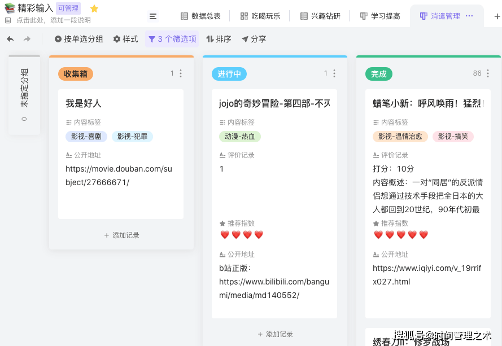Click the 86 record count in 完成
This screenshot has height=346, width=502.
477,73
